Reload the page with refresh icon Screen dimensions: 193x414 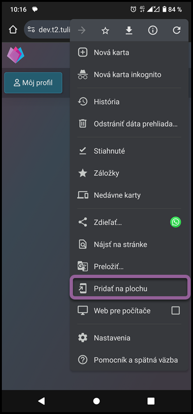(176, 31)
